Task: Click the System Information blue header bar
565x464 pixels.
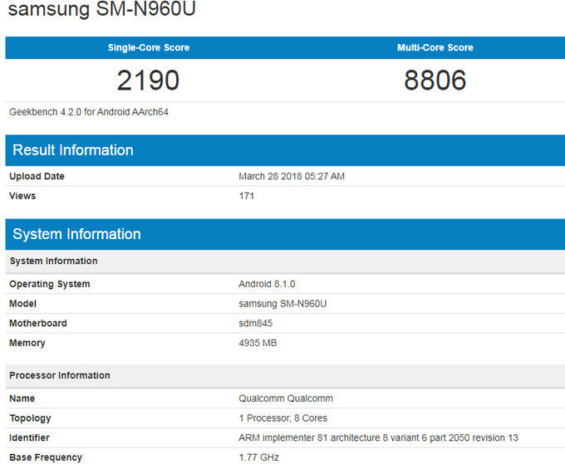Action: (76, 234)
